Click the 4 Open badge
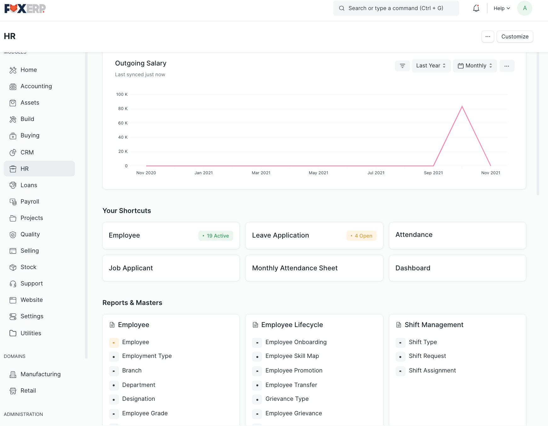 [362, 236]
